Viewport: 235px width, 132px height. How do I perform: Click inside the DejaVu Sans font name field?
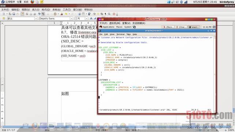[x=55, y=19]
